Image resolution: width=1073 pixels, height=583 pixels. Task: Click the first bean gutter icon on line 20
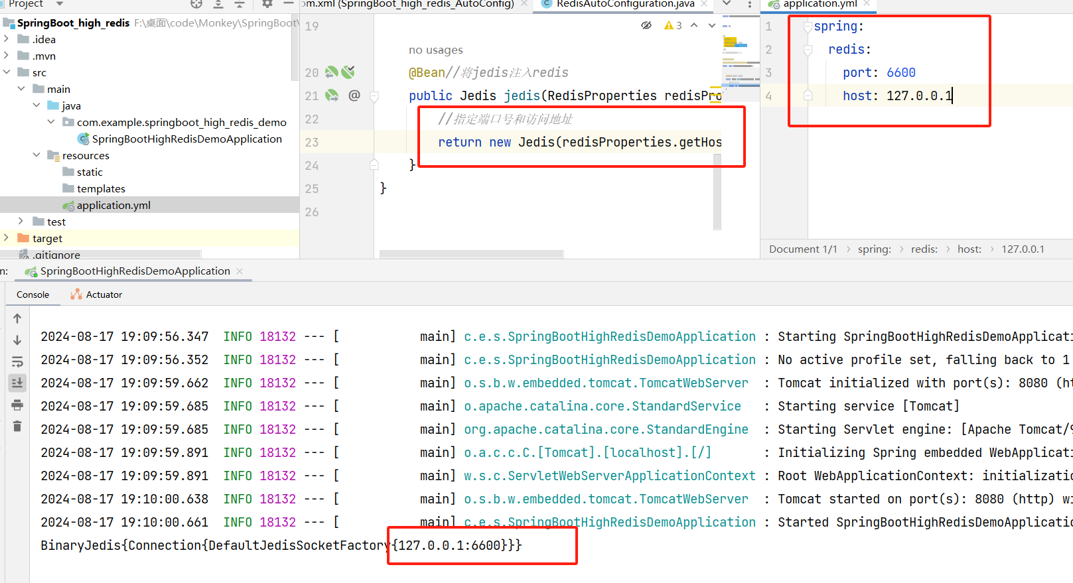point(332,72)
